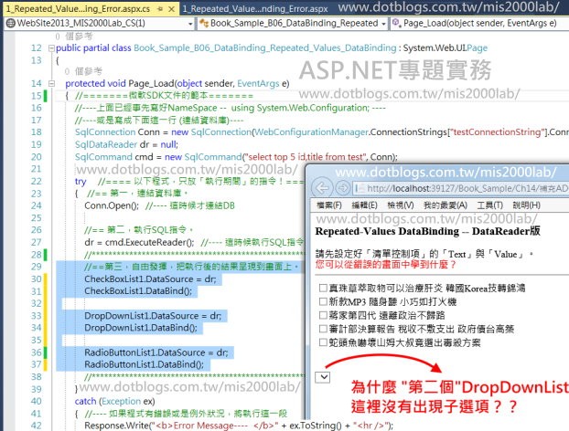
Task: Click the browser Back button
Action: 322,187
